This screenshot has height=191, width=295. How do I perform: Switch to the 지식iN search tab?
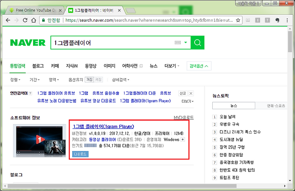(72, 66)
